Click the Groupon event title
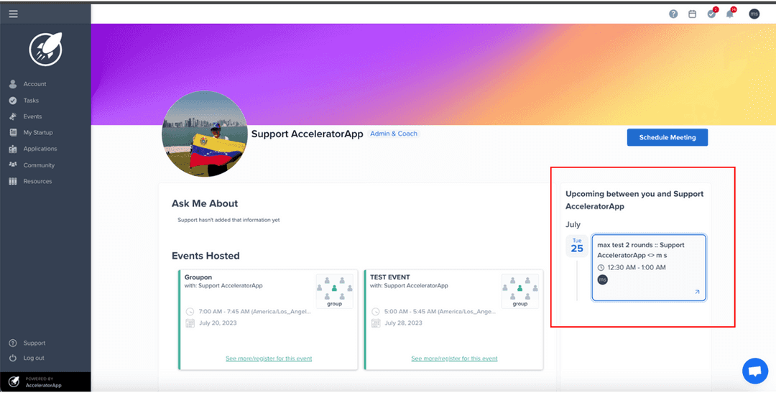 pyautogui.click(x=197, y=277)
